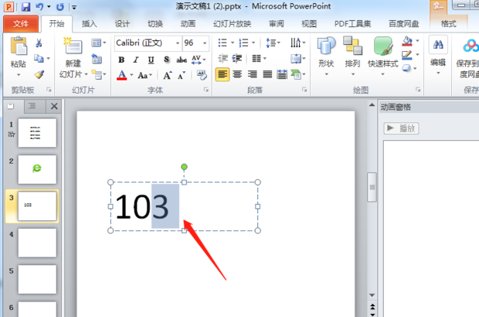Click the Save icon in quick access toolbar
Viewport: 479px width, 317px height.
click(26, 7)
